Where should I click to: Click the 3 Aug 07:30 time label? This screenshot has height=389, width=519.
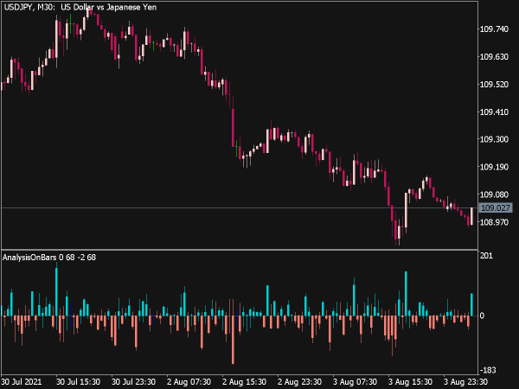point(355,382)
